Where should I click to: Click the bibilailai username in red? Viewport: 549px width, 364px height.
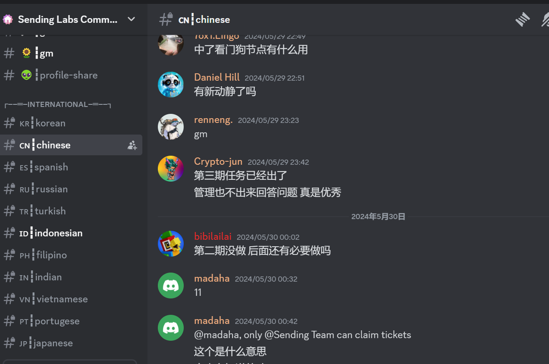coord(213,236)
